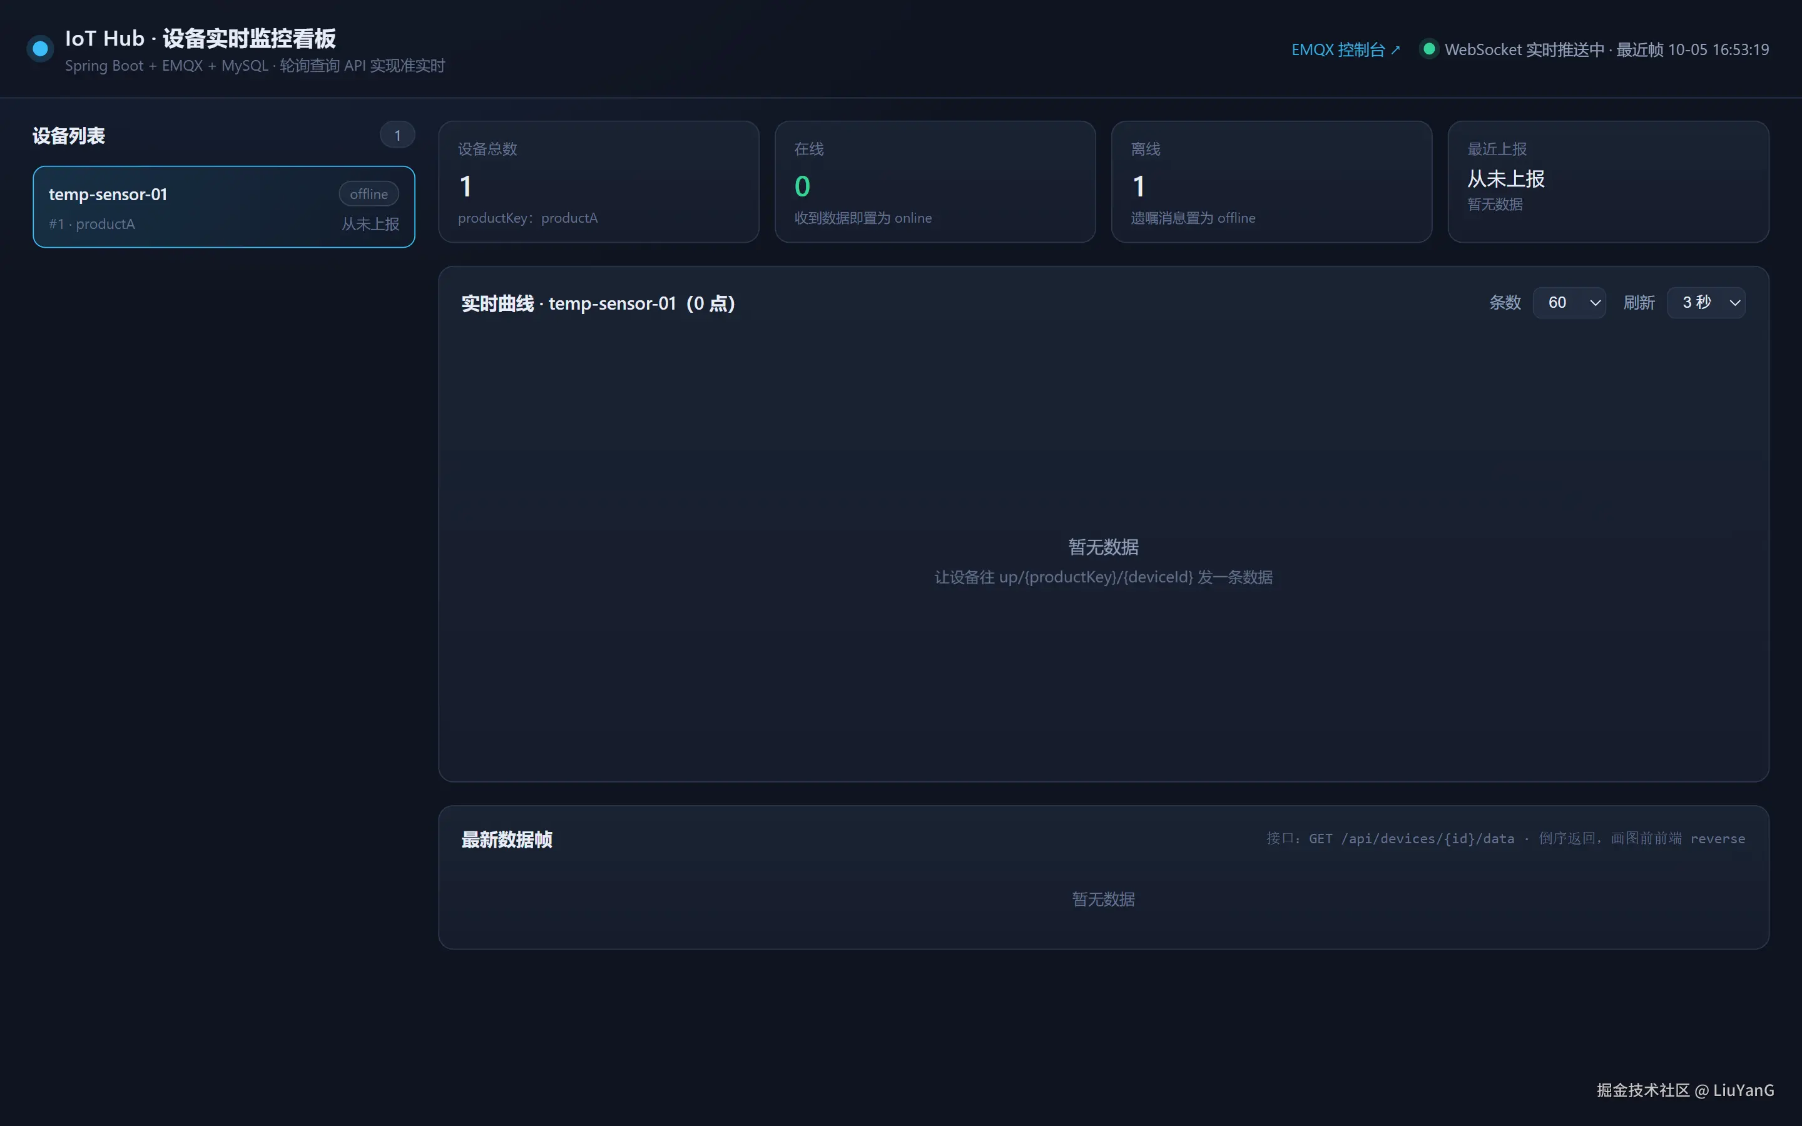Image resolution: width=1802 pixels, height=1126 pixels.
Task: Click the 在线 stats card
Action: pyautogui.click(x=935, y=181)
